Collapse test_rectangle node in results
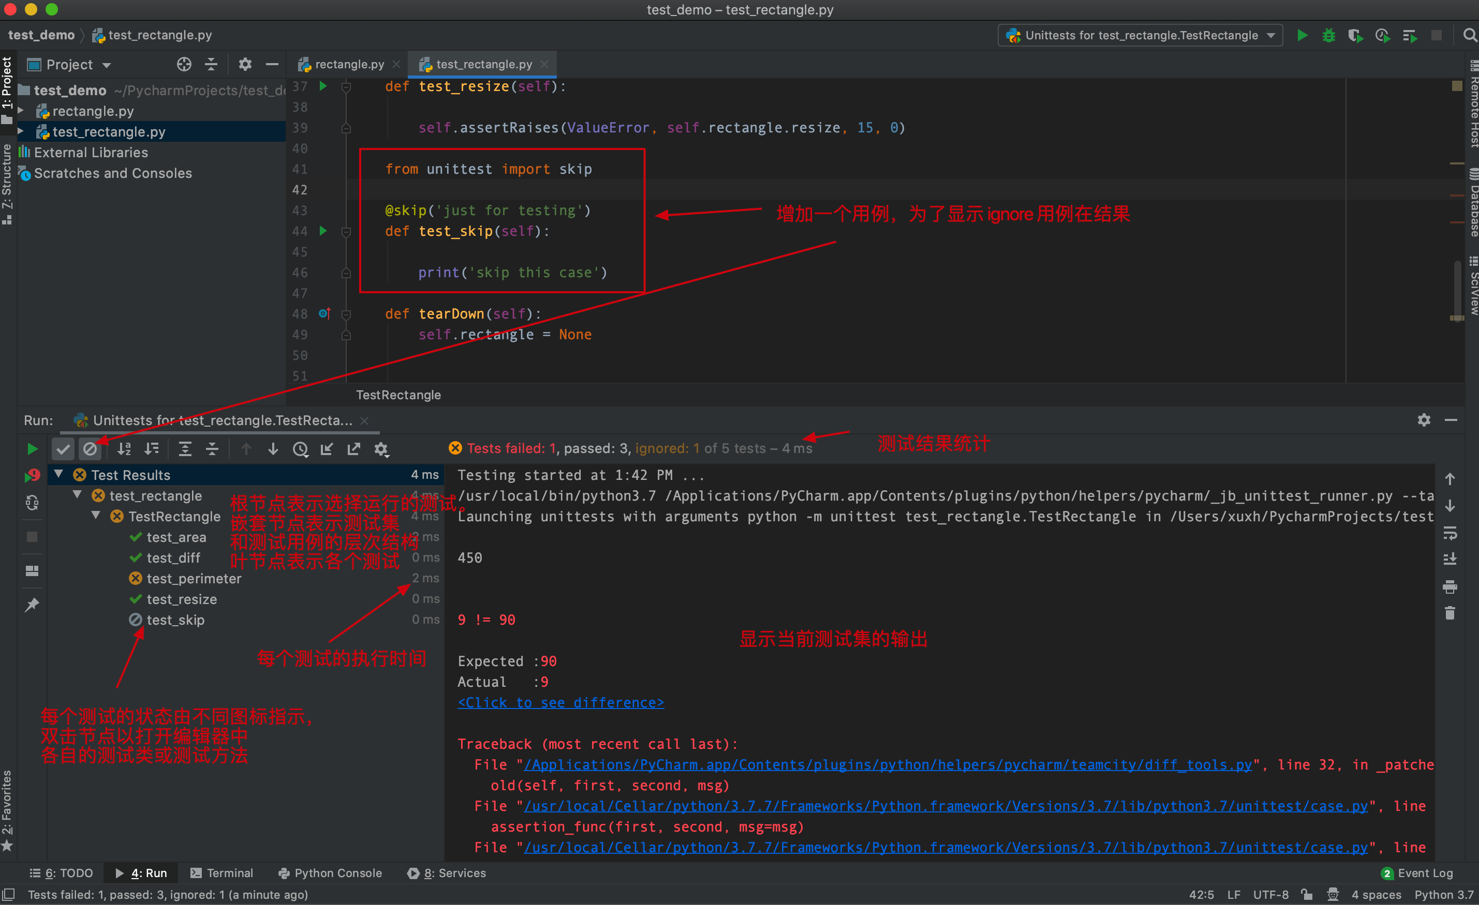This screenshot has width=1479, height=905. click(78, 495)
